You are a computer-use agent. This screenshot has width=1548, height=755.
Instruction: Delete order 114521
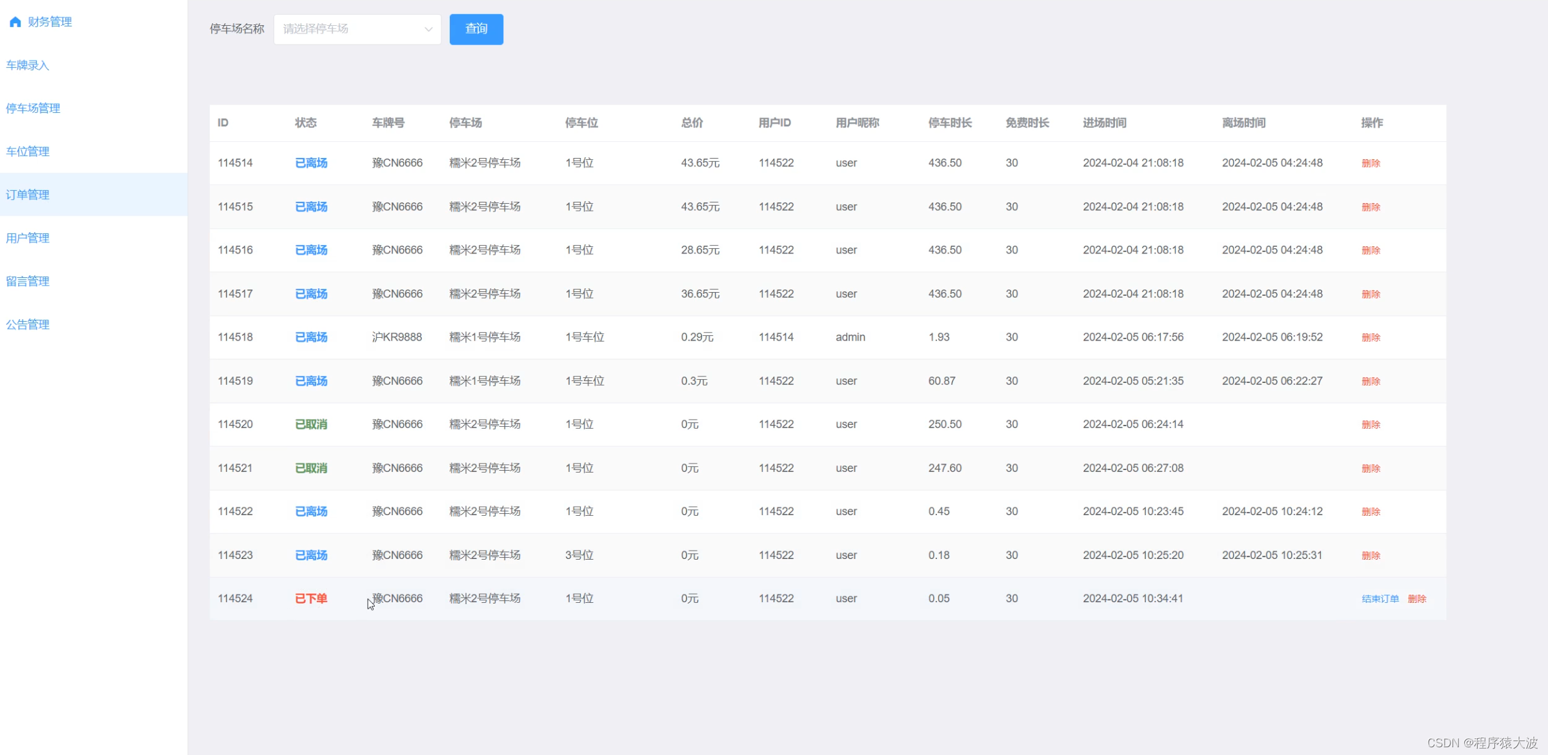(x=1371, y=468)
